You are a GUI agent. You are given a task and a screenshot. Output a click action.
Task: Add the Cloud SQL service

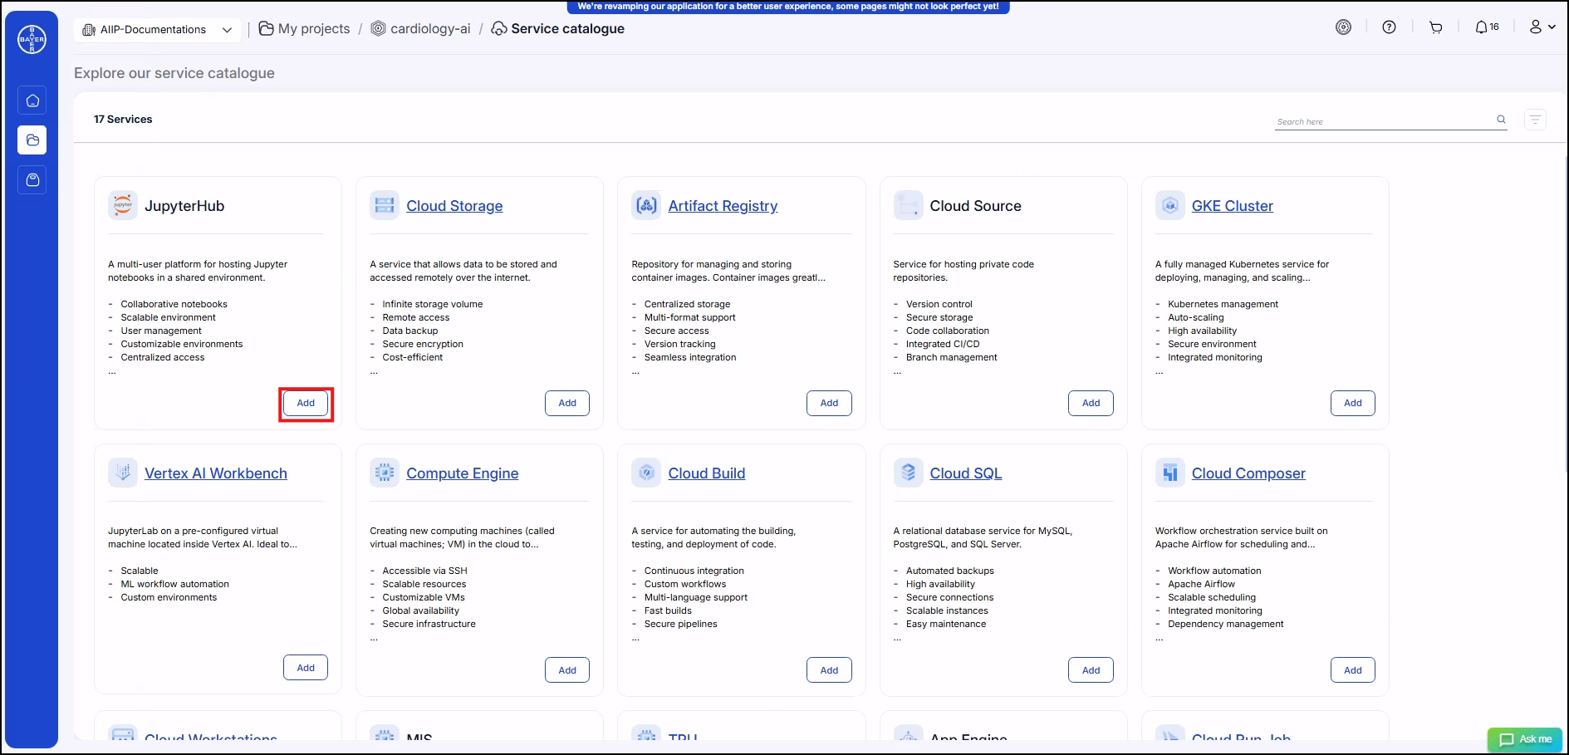(x=1091, y=670)
